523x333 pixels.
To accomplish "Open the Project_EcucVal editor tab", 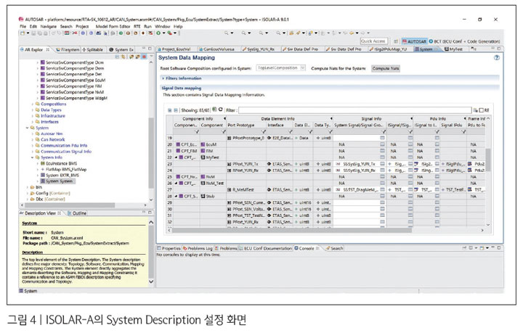I will (176, 49).
